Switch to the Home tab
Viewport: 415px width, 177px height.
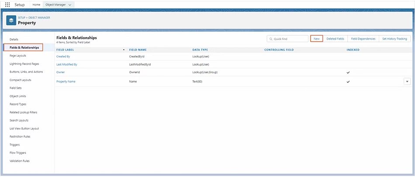36,5
